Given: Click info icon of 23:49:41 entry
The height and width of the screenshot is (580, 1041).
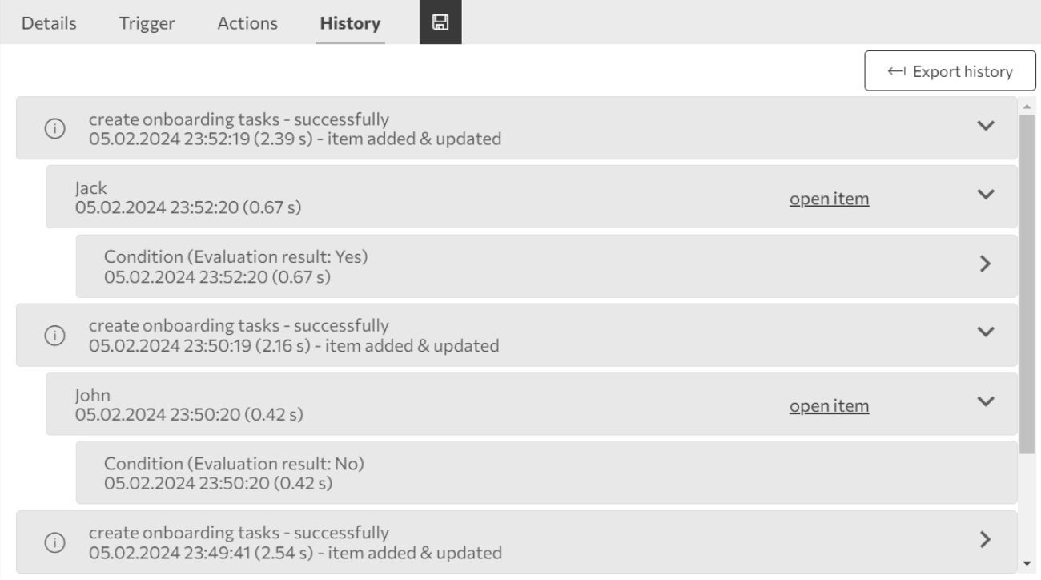Looking at the screenshot, I should click(54, 542).
